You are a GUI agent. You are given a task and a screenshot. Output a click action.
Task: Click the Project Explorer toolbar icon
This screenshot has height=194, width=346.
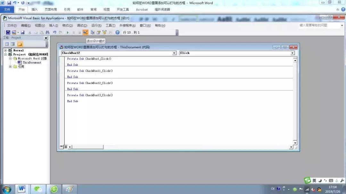pyautogui.click(x=92, y=32)
